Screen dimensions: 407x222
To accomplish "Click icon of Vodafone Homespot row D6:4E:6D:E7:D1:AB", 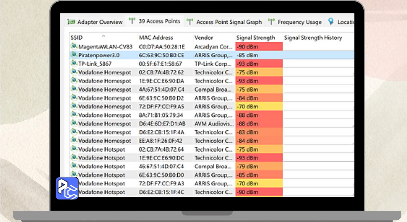I will coord(74,123).
